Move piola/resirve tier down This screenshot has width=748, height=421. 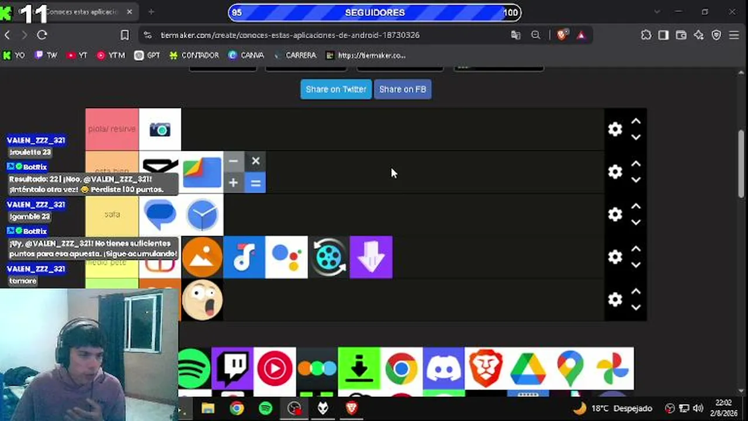point(636,137)
